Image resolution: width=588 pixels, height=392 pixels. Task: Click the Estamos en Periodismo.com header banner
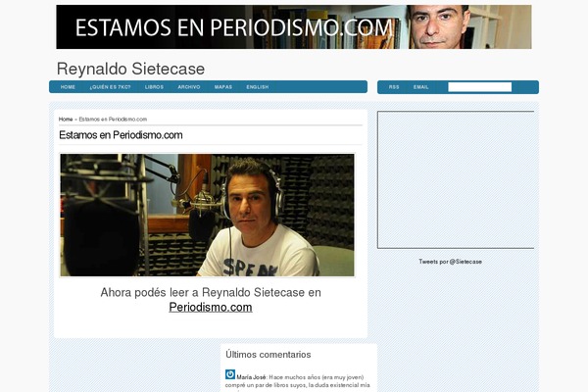(294, 26)
